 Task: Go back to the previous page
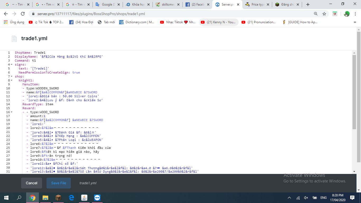tap(6, 14)
